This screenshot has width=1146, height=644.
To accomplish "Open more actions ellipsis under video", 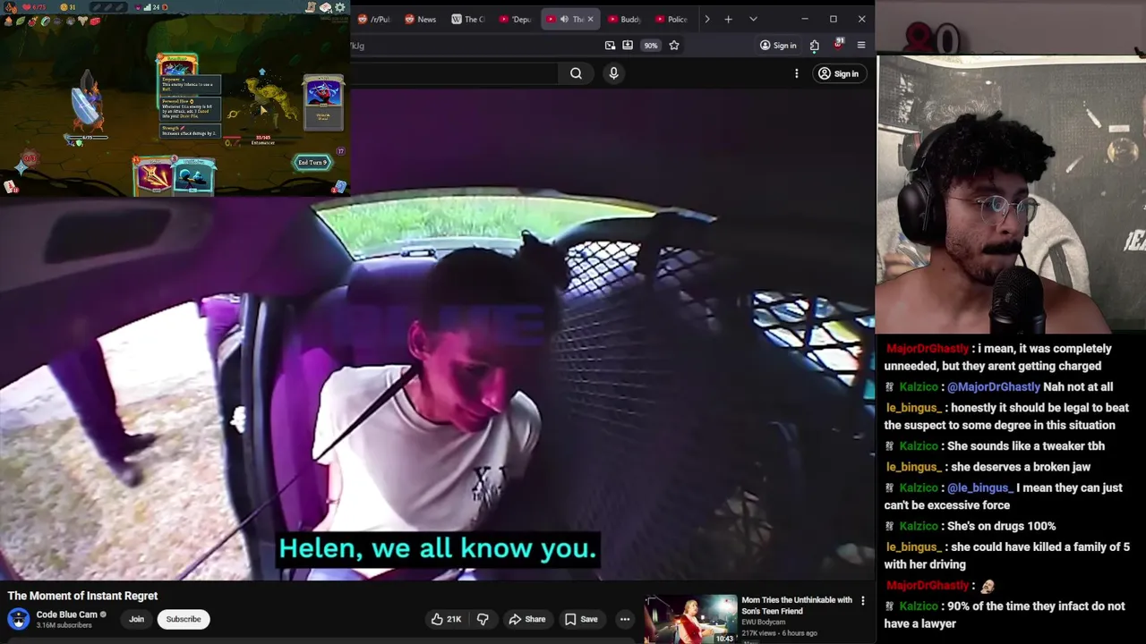I will [625, 619].
